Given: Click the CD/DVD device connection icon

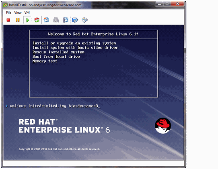Looking at the screenshot, I should coord(85,20).
